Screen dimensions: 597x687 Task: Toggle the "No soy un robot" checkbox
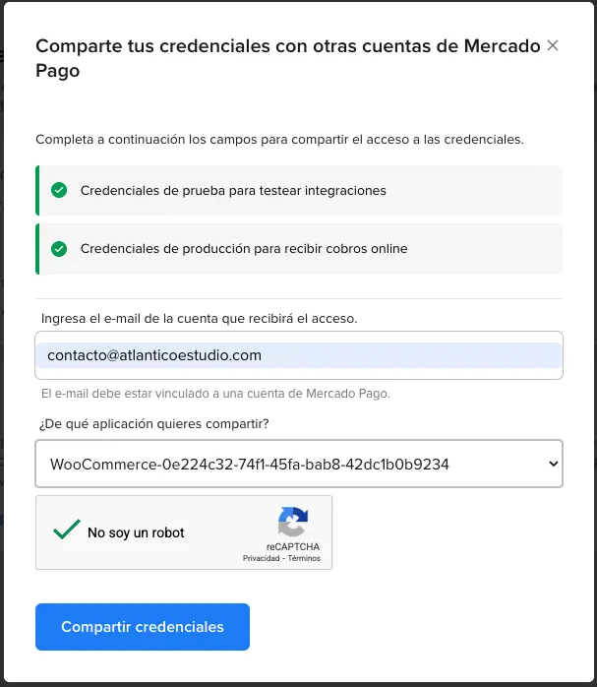pyautogui.click(x=67, y=531)
